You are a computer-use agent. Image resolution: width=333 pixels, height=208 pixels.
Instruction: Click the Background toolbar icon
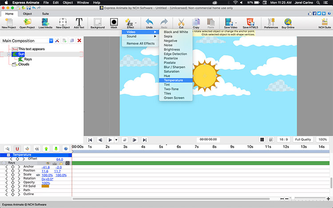[98, 23]
